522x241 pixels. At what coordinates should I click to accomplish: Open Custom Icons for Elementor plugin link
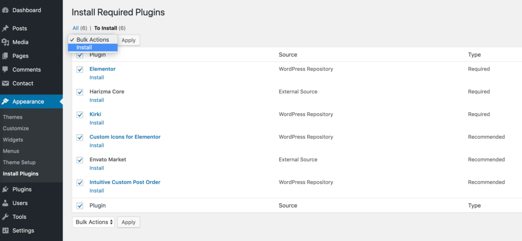click(x=125, y=137)
